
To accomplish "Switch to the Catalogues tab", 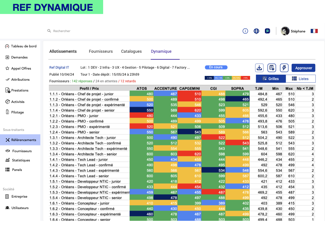I will [x=131, y=51].
